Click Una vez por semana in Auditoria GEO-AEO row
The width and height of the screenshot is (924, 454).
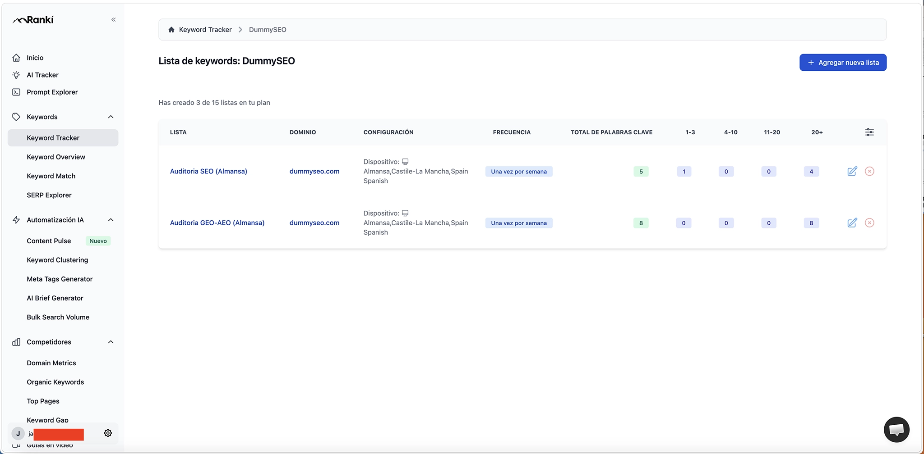[x=519, y=223]
